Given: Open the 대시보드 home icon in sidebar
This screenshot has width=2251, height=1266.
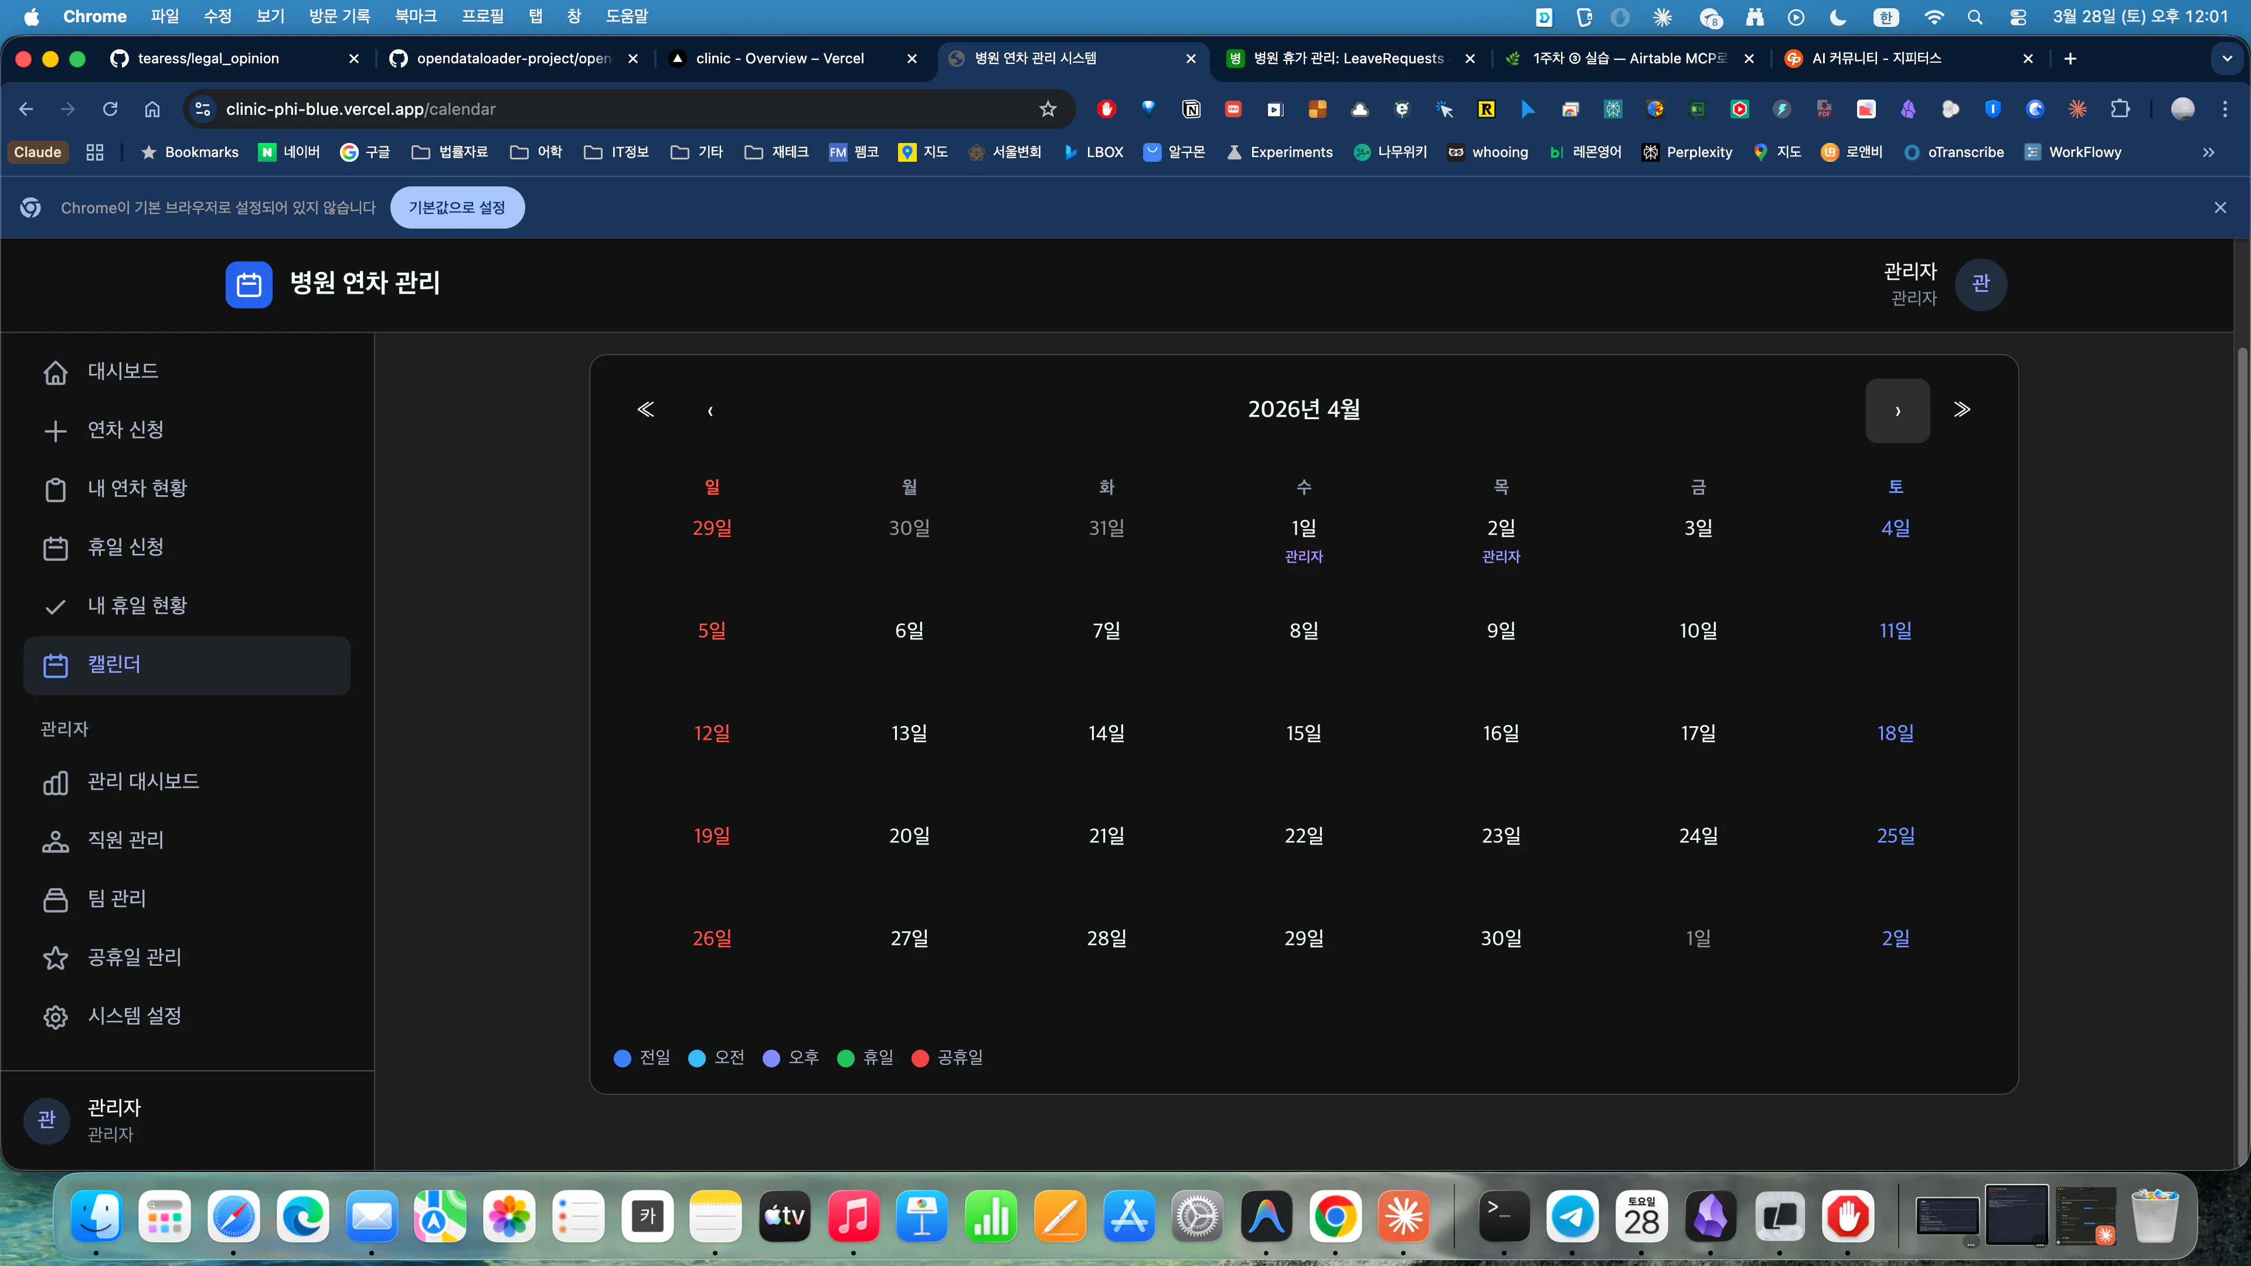Looking at the screenshot, I should 55,372.
